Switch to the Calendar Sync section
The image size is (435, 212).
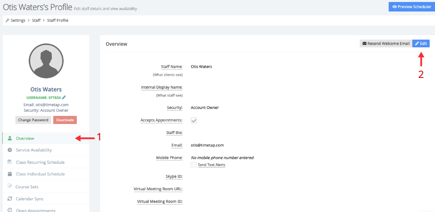pyautogui.click(x=30, y=198)
